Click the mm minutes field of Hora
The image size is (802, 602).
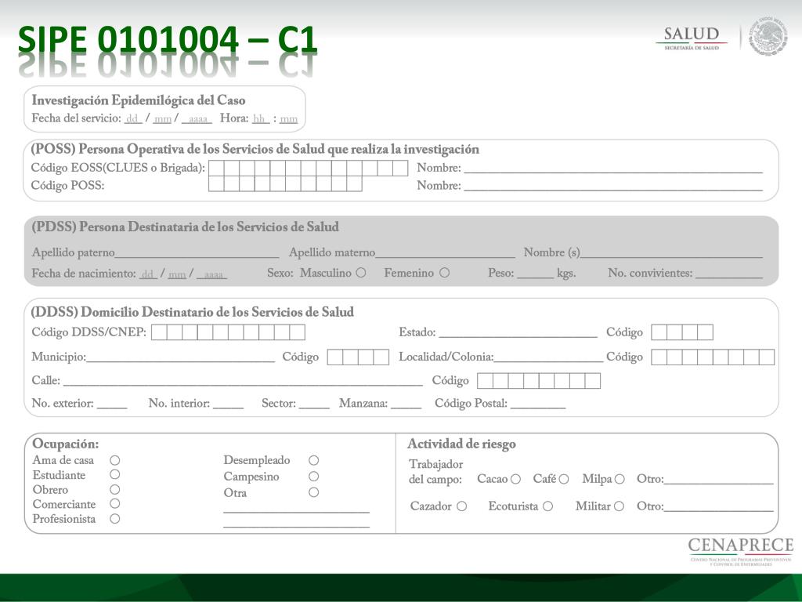(x=288, y=119)
